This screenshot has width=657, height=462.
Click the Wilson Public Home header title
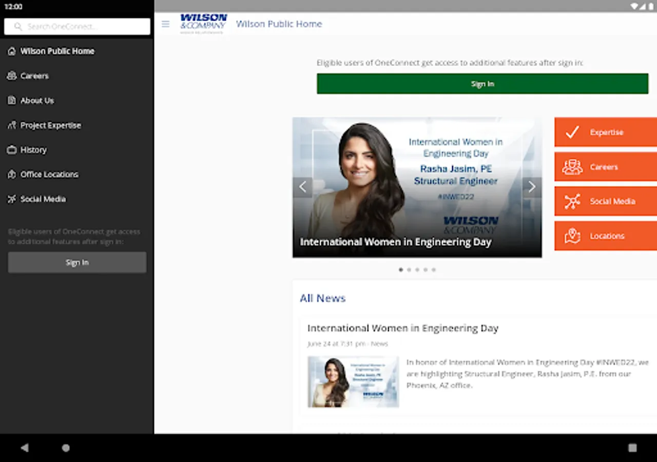coord(279,24)
